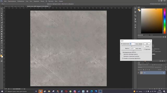Screen dimensions: 167x93
Task: Switch to the Коррекция tab
Action: point(146,35)
